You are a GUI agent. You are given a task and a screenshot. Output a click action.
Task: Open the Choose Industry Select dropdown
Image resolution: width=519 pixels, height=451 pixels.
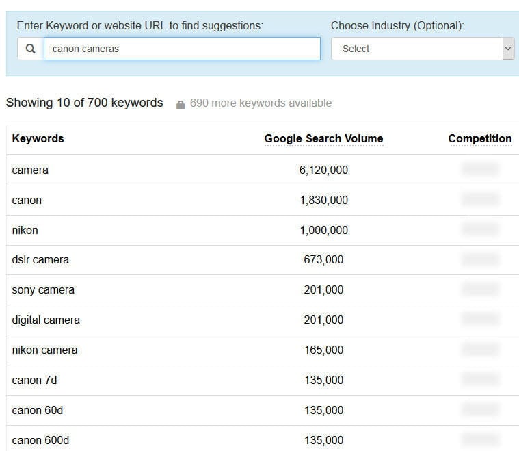point(423,49)
